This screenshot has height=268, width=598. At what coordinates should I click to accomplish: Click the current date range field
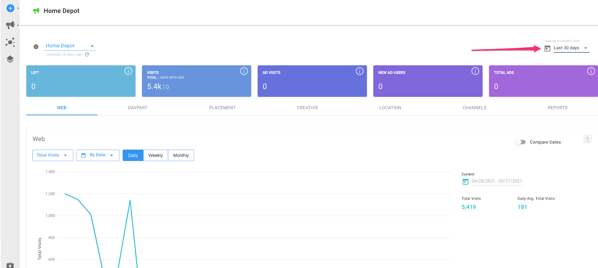[496, 181]
